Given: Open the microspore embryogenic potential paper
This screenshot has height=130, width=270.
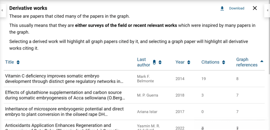Looking at the screenshot, I should 64,111.
